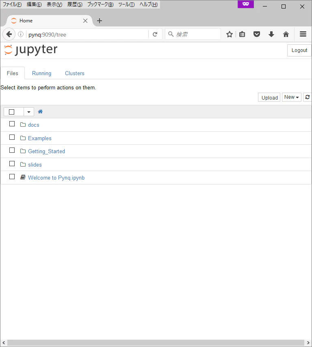This screenshot has height=347, width=312.
Task: Click the home directory breadcrumb icon
Action: [x=40, y=111]
